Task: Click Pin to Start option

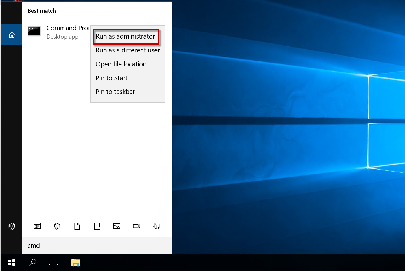Action: click(x=111, y=78)
